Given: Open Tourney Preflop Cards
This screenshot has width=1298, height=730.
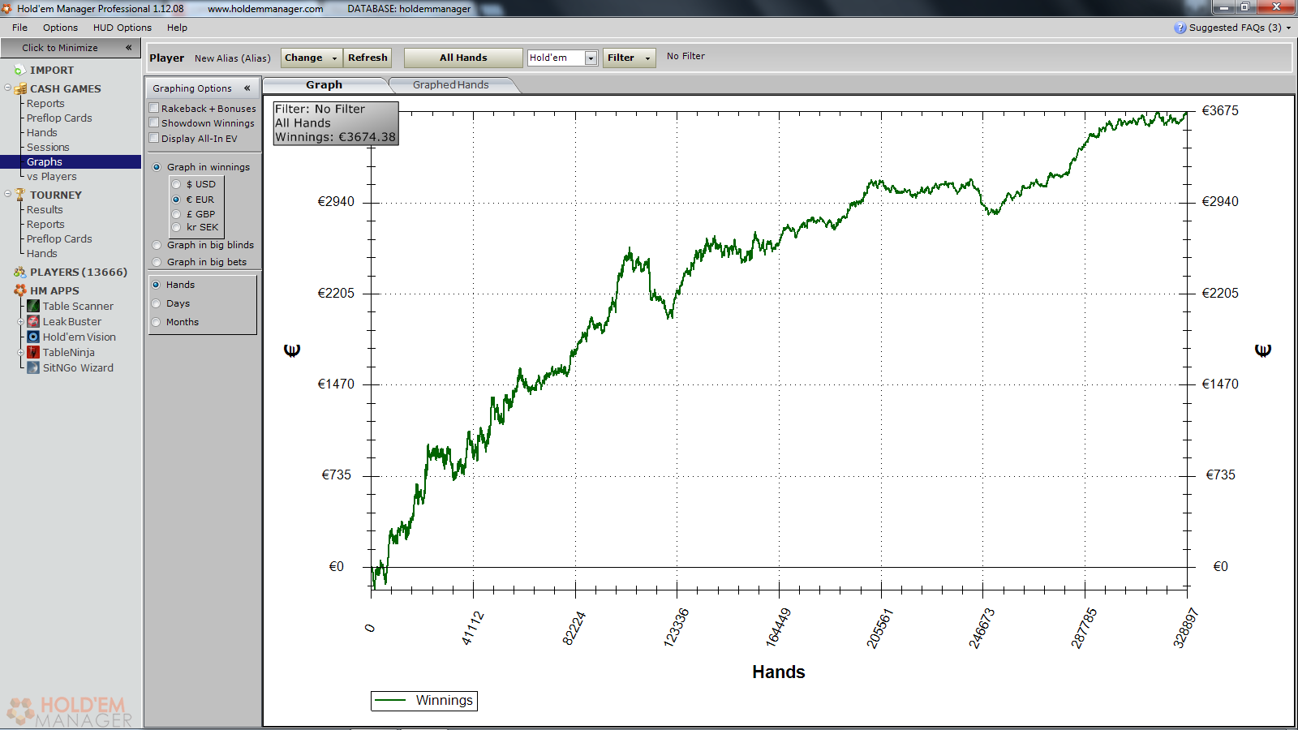Looking at the screenshot, I should (59, 238).
